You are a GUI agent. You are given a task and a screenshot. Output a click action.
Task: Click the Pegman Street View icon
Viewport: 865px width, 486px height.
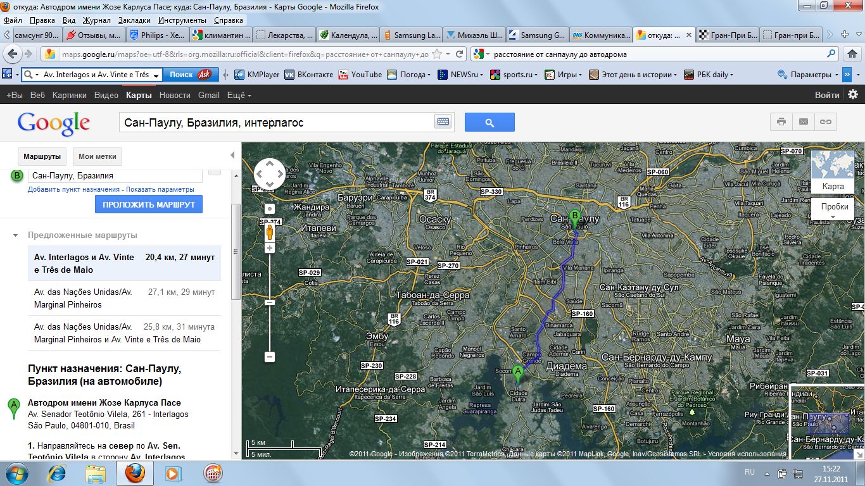pyautogui.click(x=270, y=232)
